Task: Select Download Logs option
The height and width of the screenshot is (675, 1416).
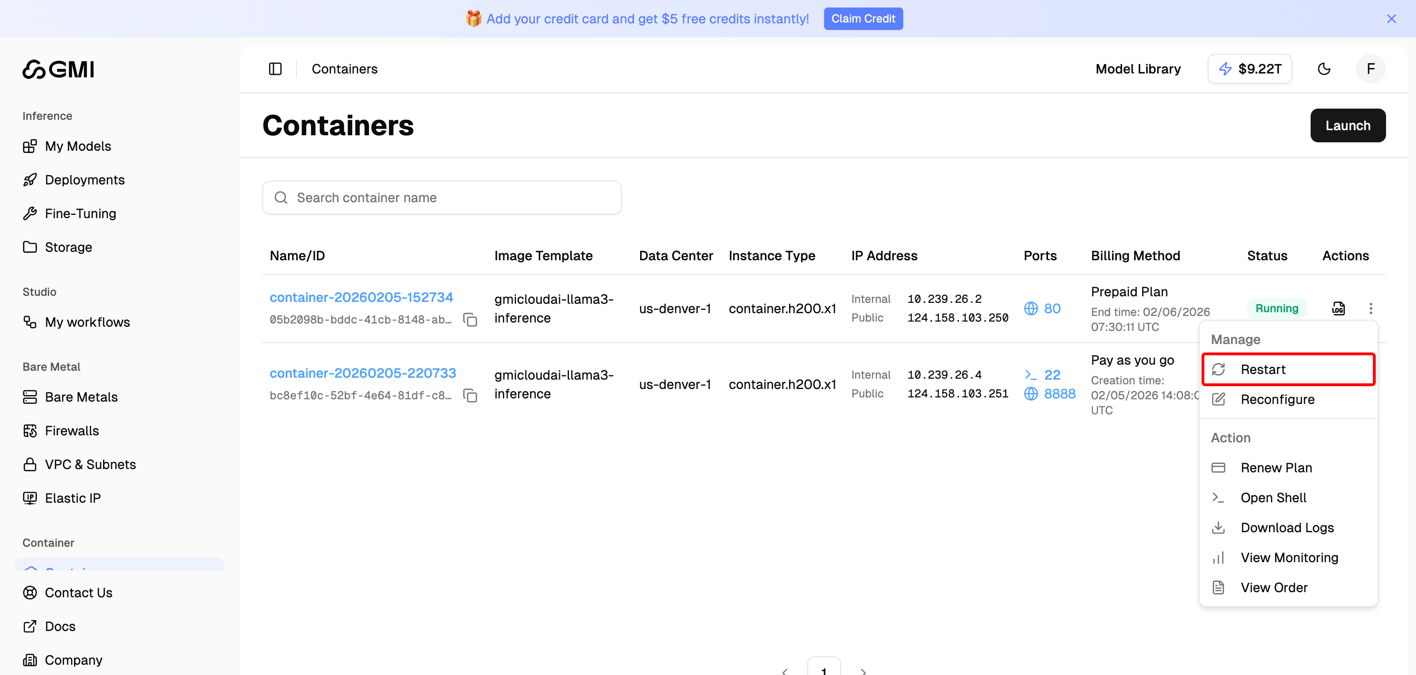Action: [x=1286, y=528]
